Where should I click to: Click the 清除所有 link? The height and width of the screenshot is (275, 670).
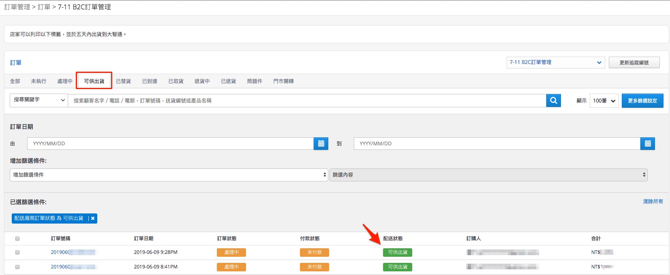pyautogui.click(x=653, y=202)
